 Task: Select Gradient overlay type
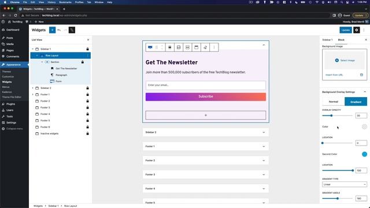pyautogui.click(x=356, y=102)
